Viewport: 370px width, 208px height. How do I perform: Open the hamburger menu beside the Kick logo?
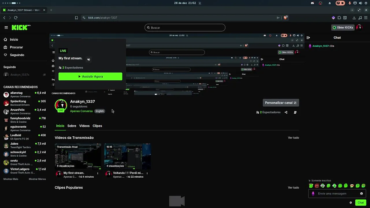pyautogui.click(x=6, y=27)
